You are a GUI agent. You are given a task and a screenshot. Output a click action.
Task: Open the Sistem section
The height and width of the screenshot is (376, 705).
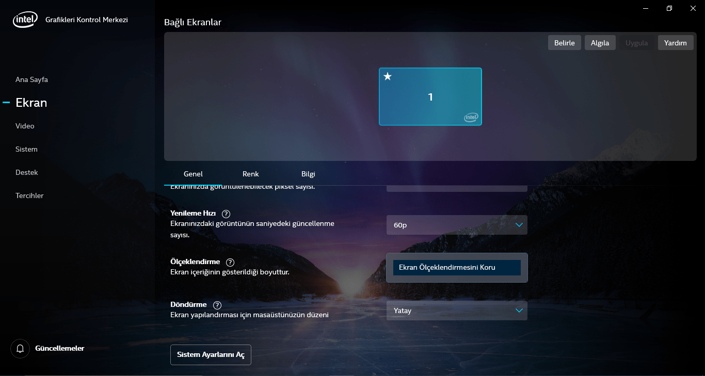pyautogui.click(x=26, y=149)
